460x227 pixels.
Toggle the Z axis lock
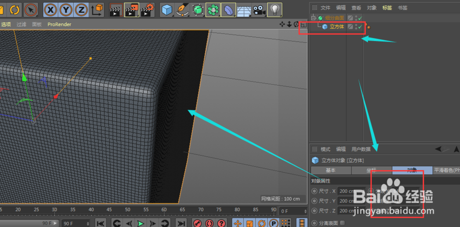pos(80,10)
